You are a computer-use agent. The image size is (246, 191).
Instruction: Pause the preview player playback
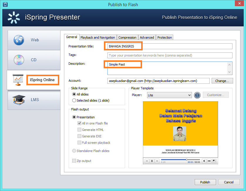tap(151, 161)
